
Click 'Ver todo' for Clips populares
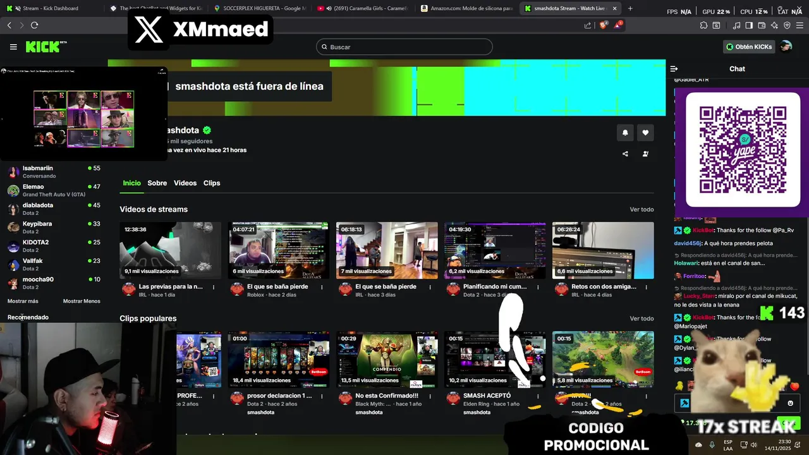[642, 319]
